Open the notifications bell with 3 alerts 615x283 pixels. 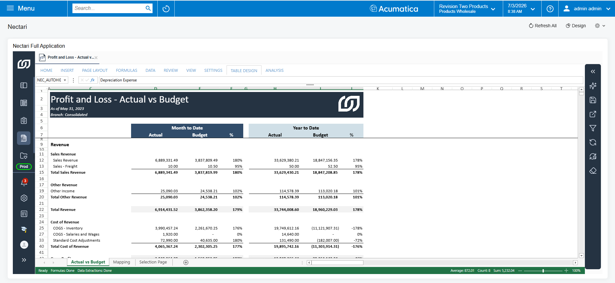coord(24,182)
